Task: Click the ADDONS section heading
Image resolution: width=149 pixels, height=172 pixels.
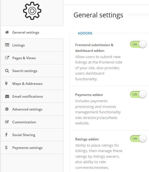Action: (x=85, y=33)
